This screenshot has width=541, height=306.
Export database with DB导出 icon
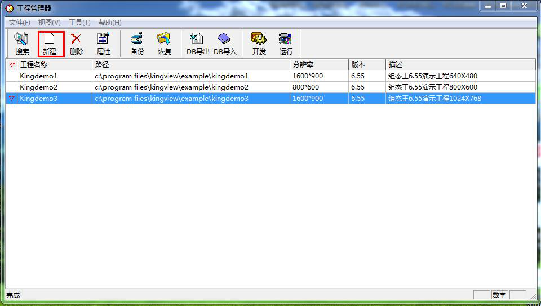(198, 43)
